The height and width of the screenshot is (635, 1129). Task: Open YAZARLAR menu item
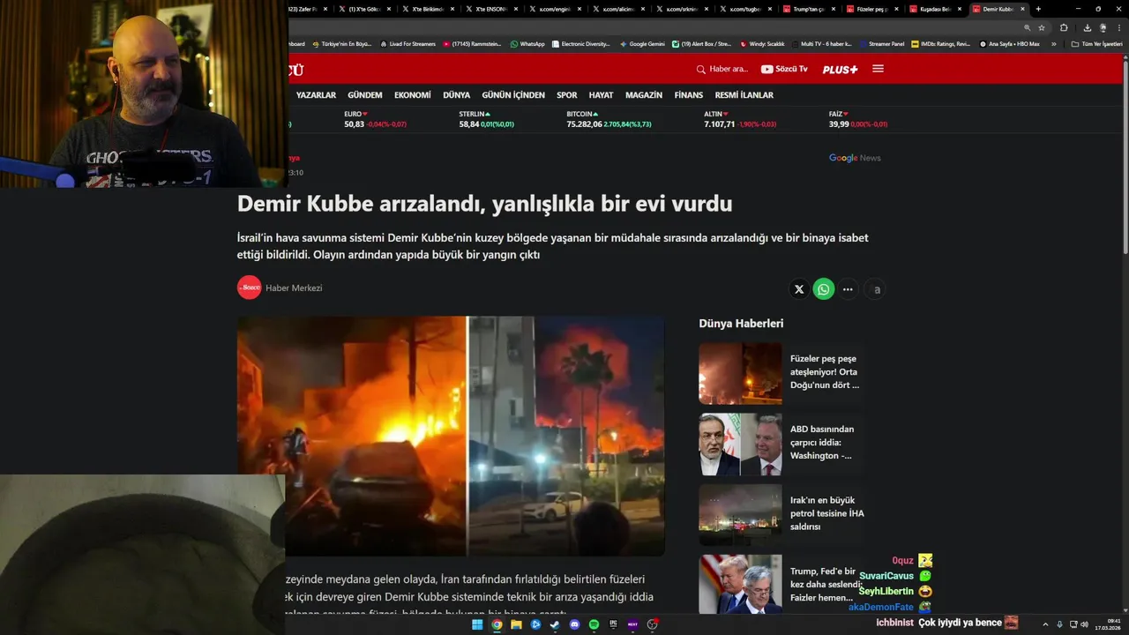click(316, 95)
